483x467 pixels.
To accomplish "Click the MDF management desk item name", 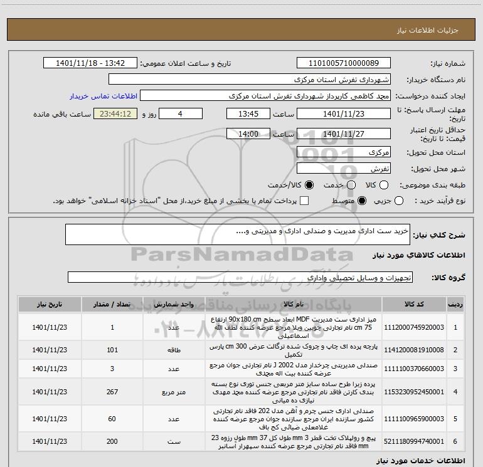I will 294,327.
